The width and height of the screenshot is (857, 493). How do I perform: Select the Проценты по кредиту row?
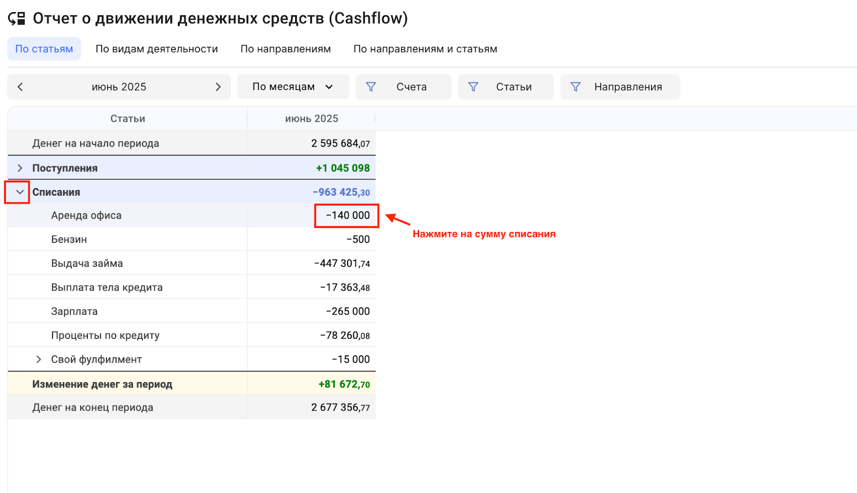(x=105, y=335)
